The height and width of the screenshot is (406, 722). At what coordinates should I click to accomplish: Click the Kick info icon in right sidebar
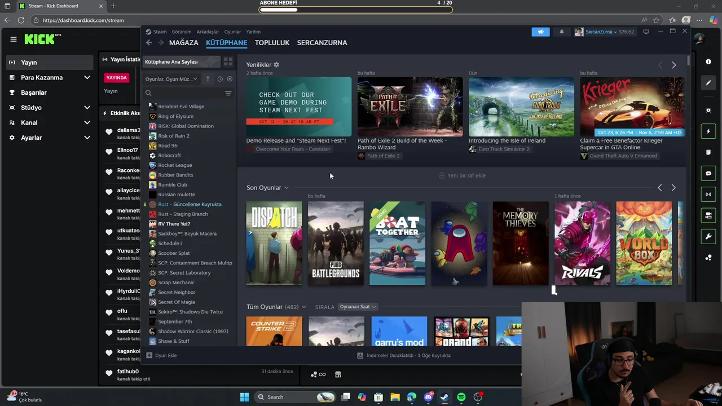pyautogui.click(x=708, y=61)
